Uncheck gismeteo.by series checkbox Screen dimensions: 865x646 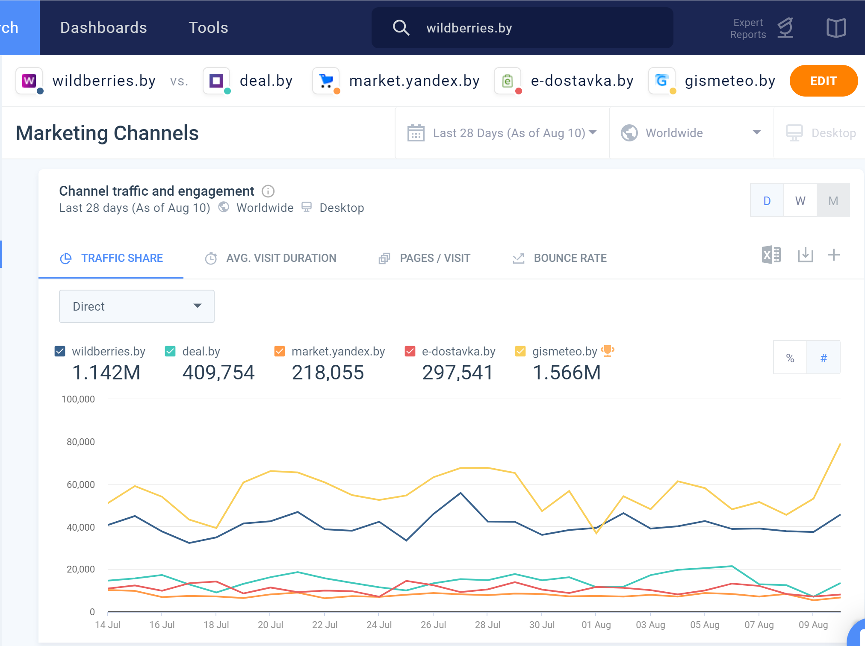pos(520,351)
